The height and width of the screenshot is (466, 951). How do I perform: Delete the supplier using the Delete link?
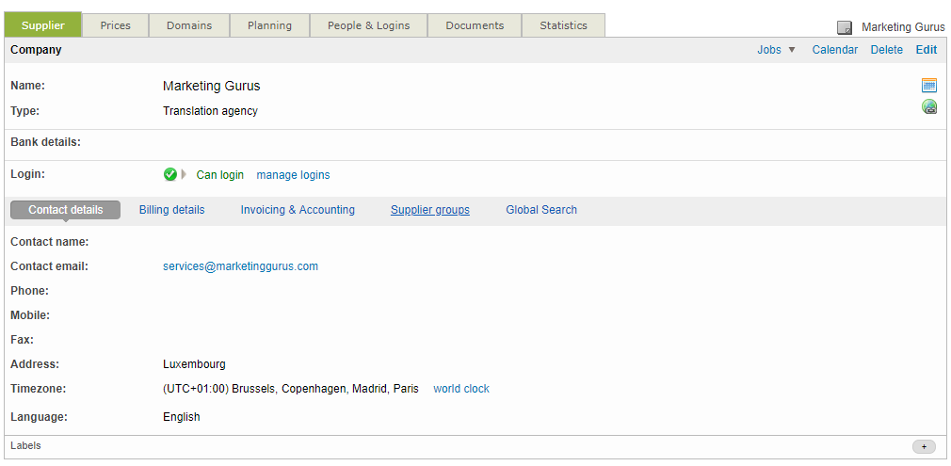pyautogui.click(x=886, y=50)
